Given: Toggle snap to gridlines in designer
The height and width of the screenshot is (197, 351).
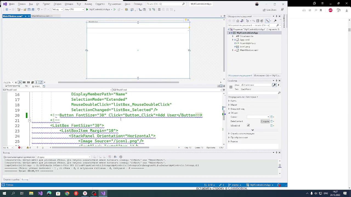Looking at the screenshot, I should [28, 82].
